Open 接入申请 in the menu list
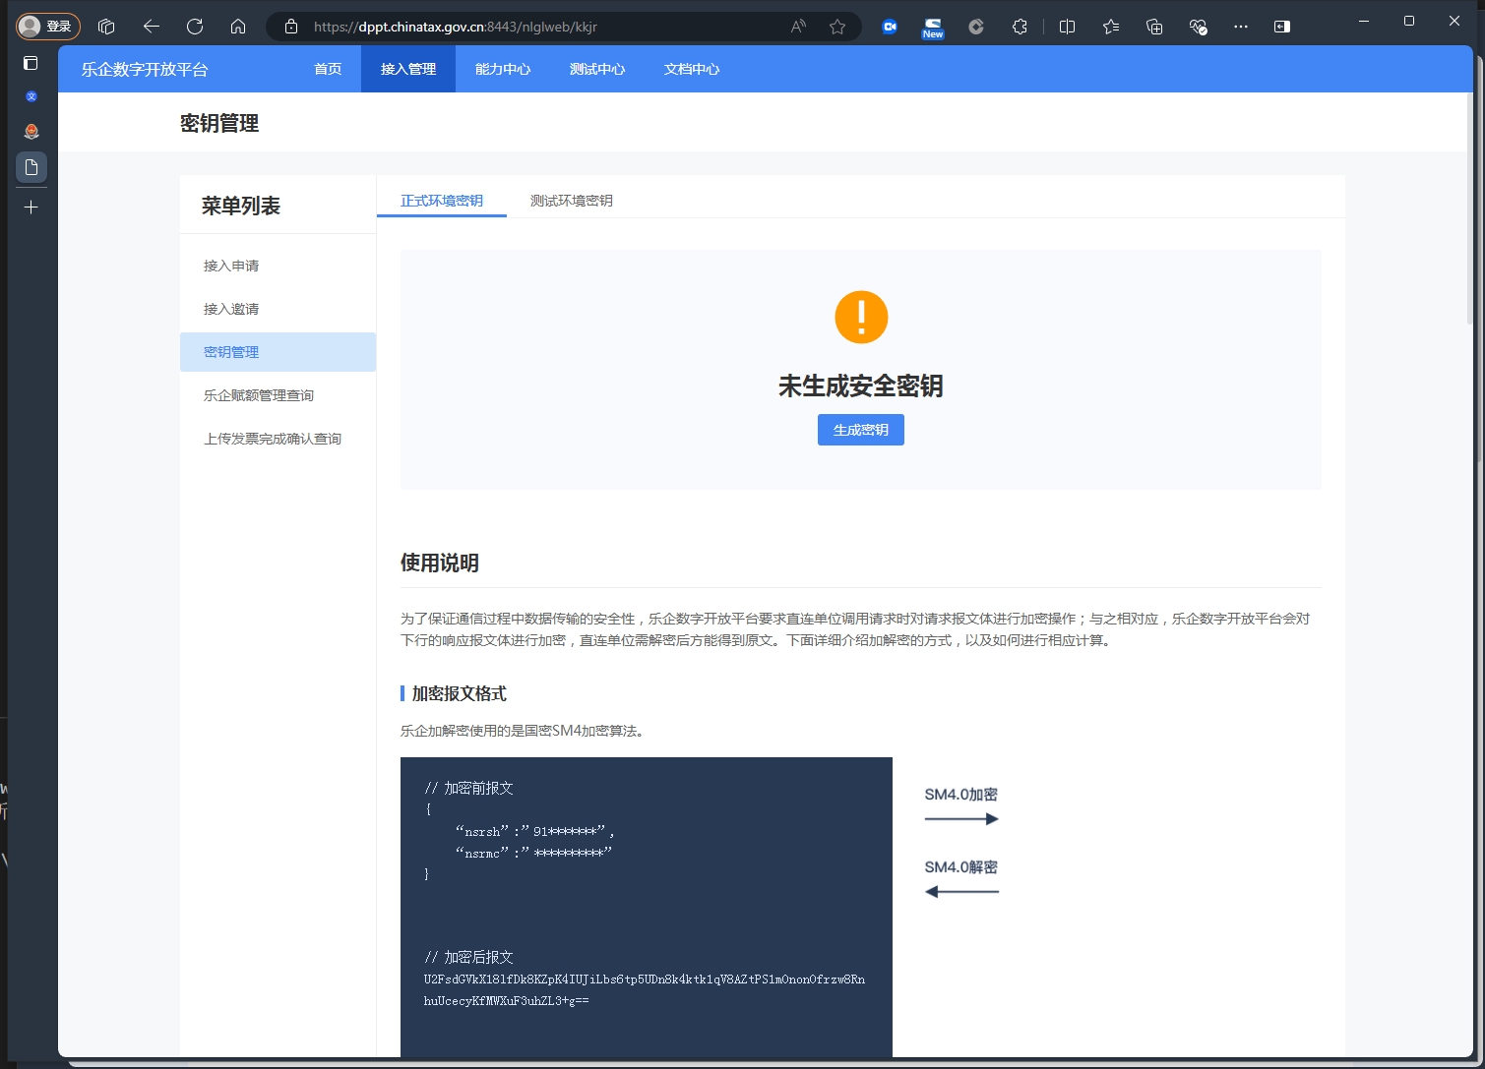Image resolution: width=1485 pixels, height=1069 pixels. click(x=231, y=266)
